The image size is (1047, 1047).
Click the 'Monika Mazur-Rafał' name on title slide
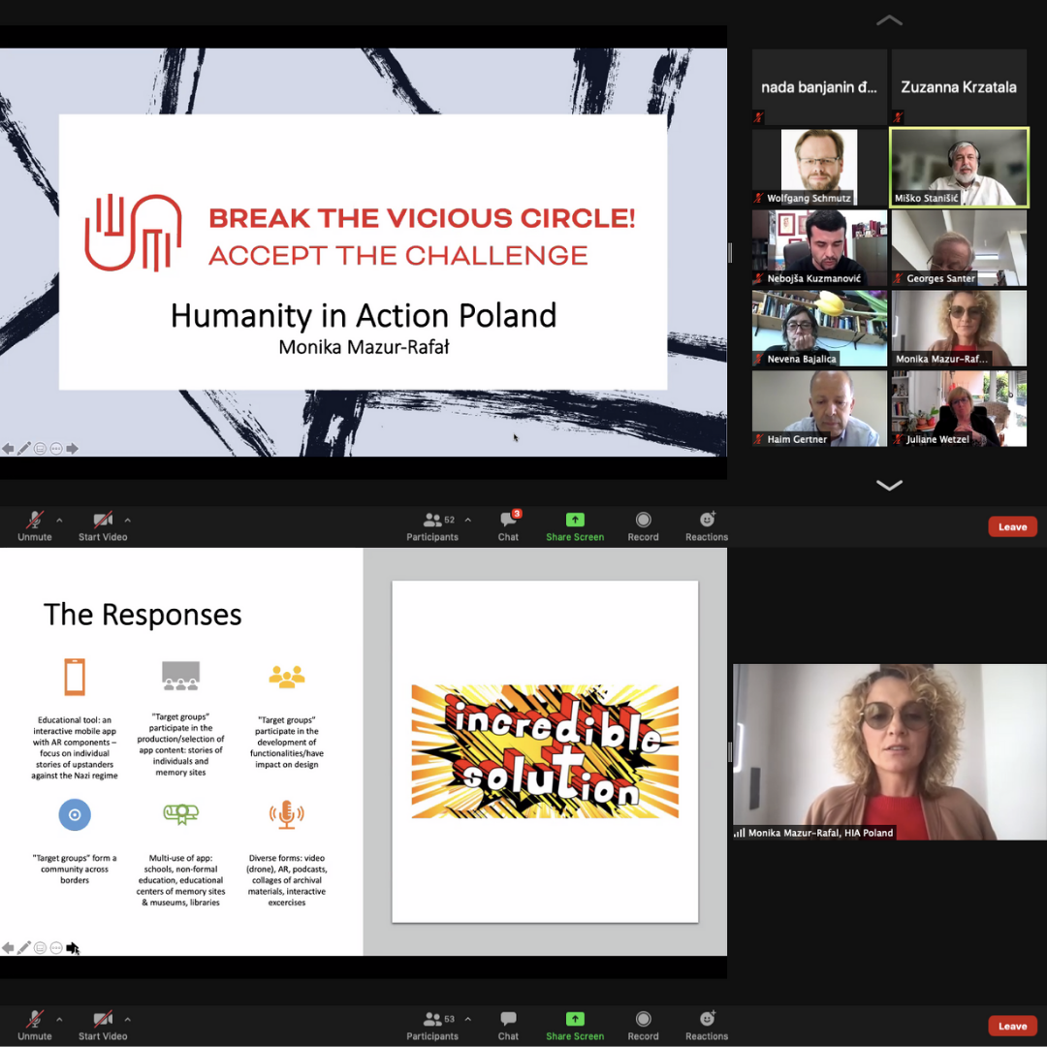[364, 347]
